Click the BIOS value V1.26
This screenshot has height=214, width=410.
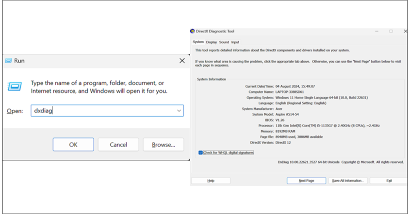(x=279, y=120)
